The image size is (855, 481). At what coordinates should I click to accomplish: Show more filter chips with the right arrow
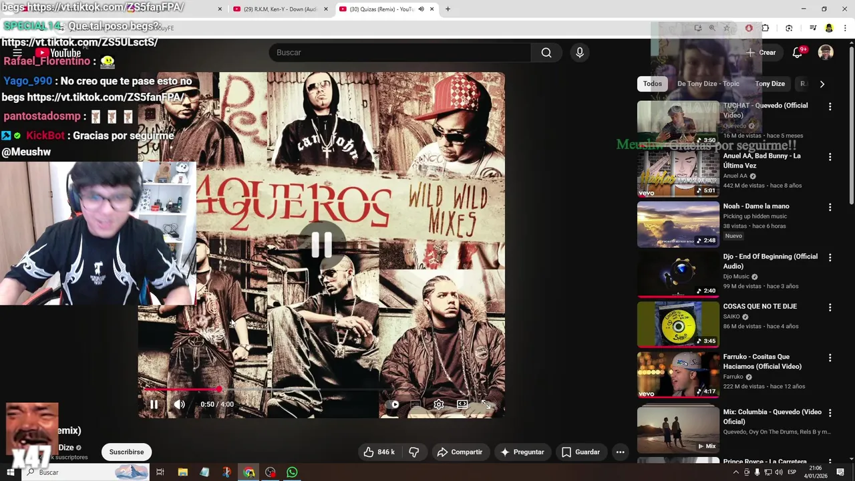822,84
